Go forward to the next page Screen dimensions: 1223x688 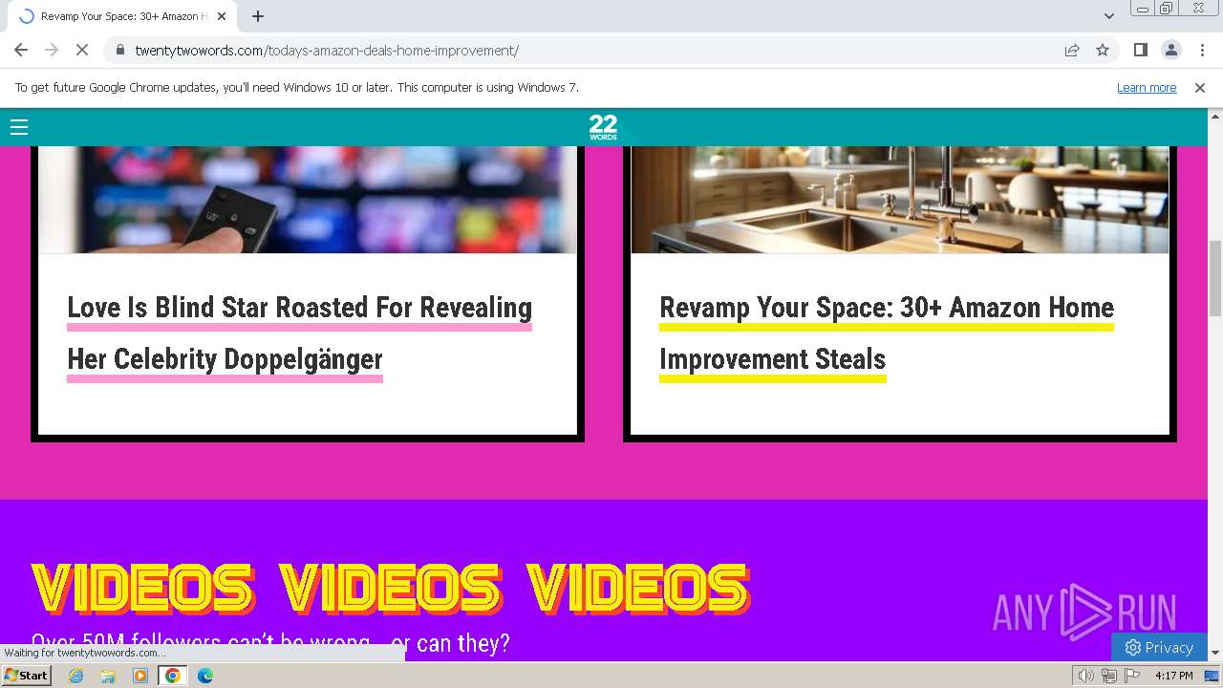coord(52,51)
